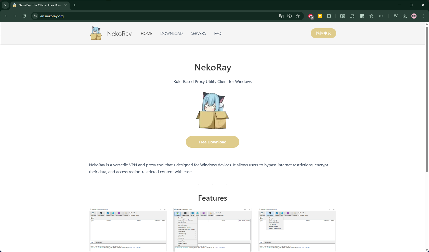Open the FAQ menu item
Screen dimensions: 429x252
[x=218, y=34]
